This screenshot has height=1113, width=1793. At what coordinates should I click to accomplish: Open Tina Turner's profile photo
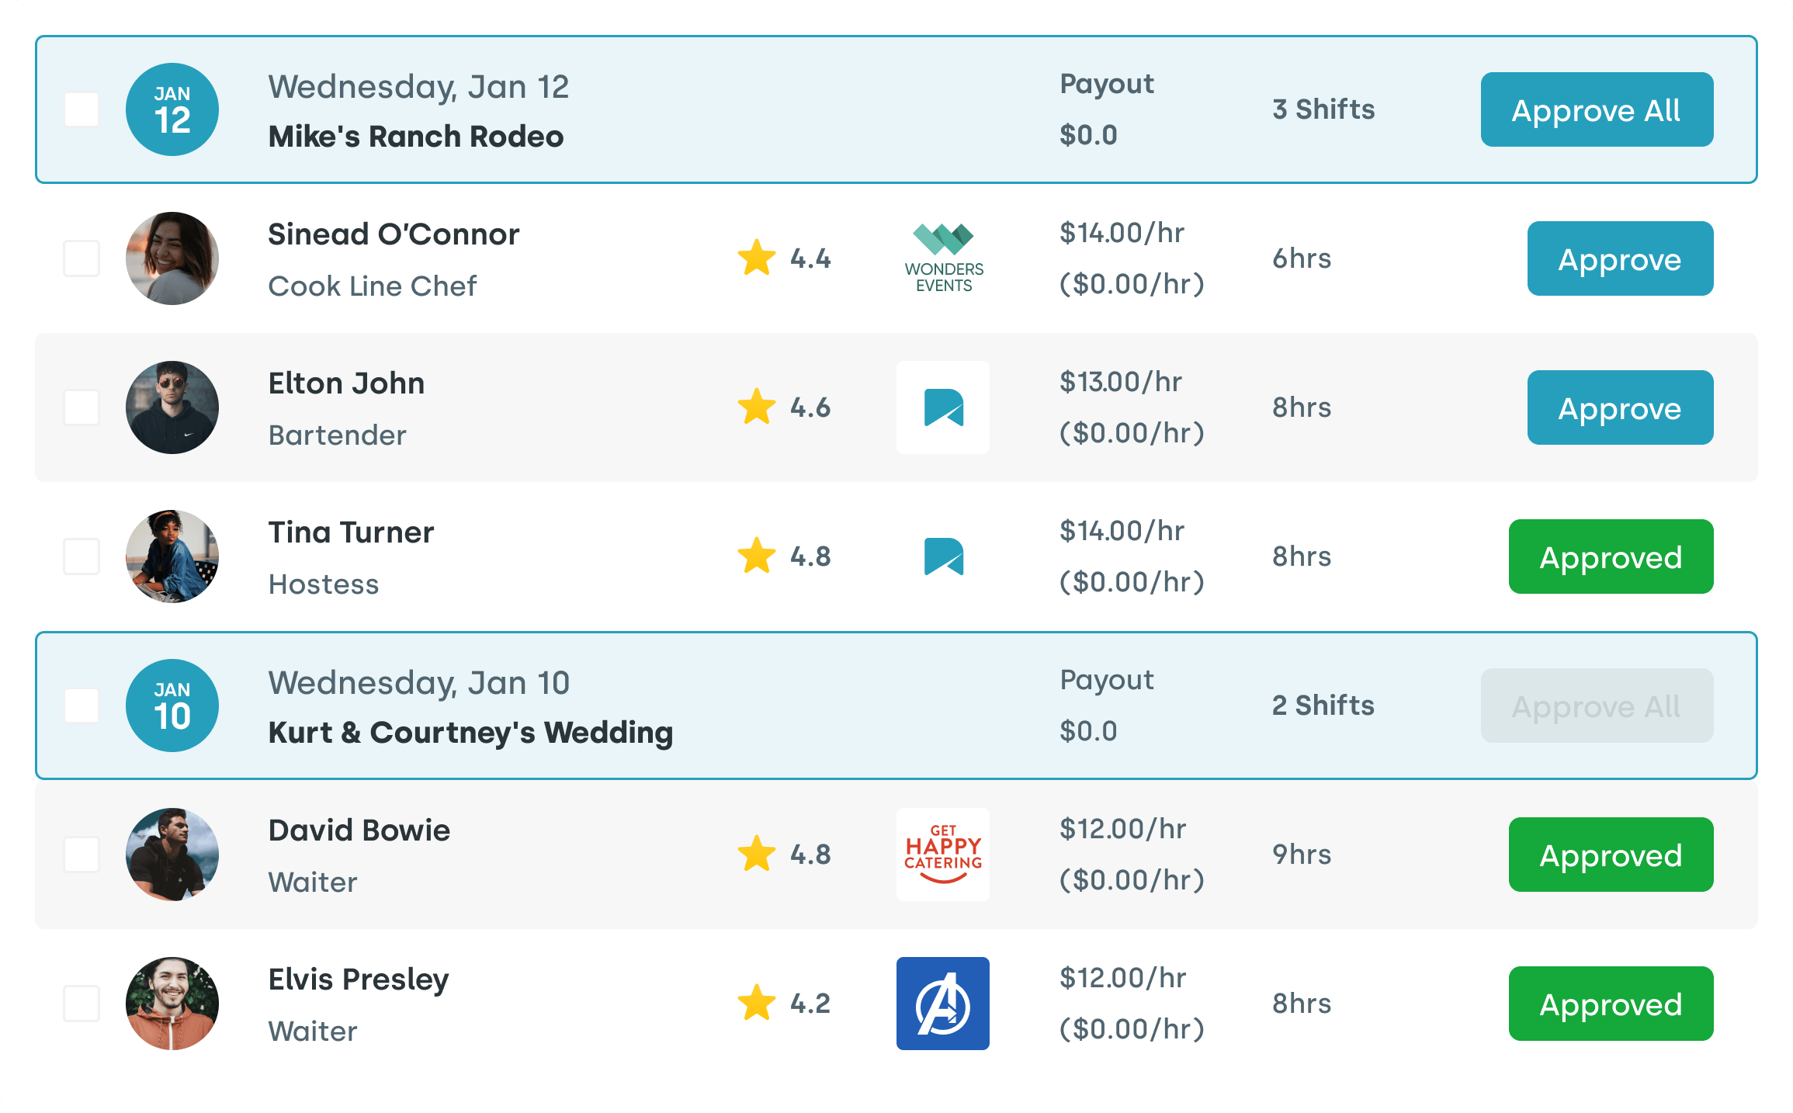pyautogui.click(x=172, y=556)
